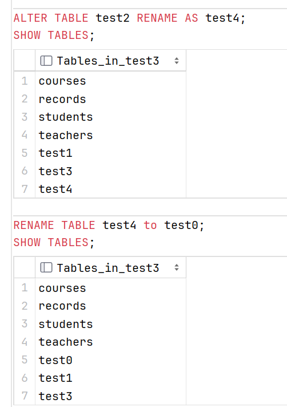287x407 pixels.
Task: Select test0 cell in second result table
Action: [x=110, y=360]
